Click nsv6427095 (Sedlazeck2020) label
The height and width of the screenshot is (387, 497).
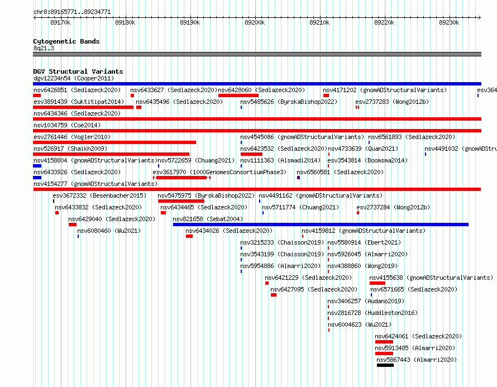pyautogui.click(x=314, y=289)
